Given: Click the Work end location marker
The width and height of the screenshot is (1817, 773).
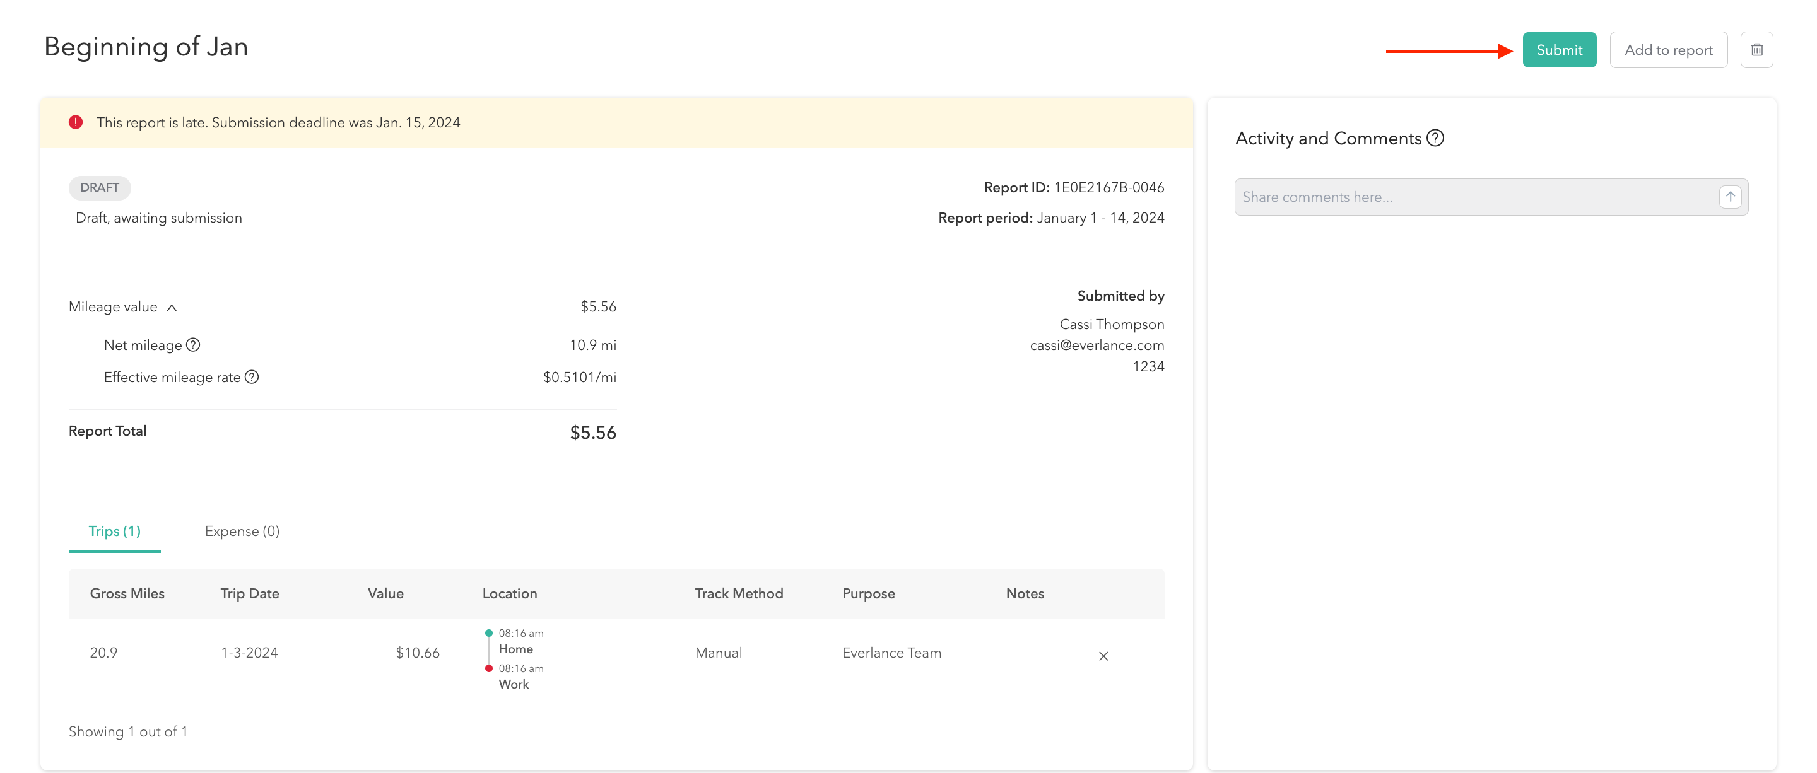Looking at the screenshot, I should pos(489,668).
